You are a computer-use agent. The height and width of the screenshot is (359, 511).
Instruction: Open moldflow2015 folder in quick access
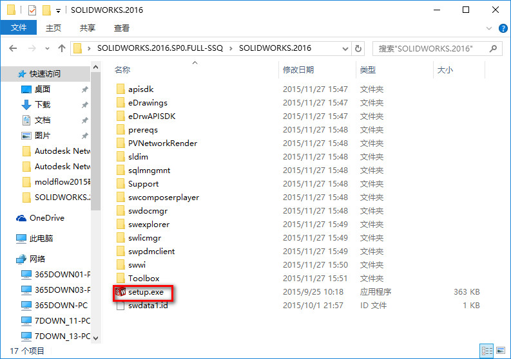(x=56, y=181)
